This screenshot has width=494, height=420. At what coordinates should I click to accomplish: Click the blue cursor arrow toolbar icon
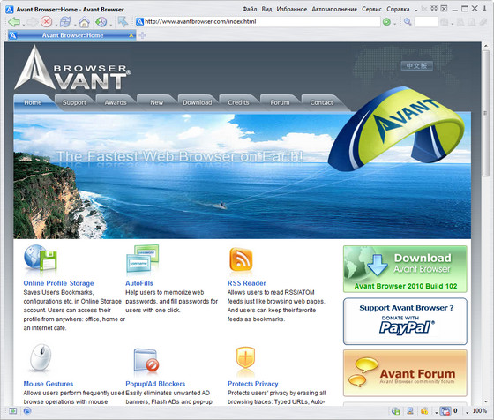[123, 21]
